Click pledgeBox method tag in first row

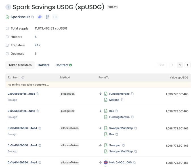coord(68,94)
